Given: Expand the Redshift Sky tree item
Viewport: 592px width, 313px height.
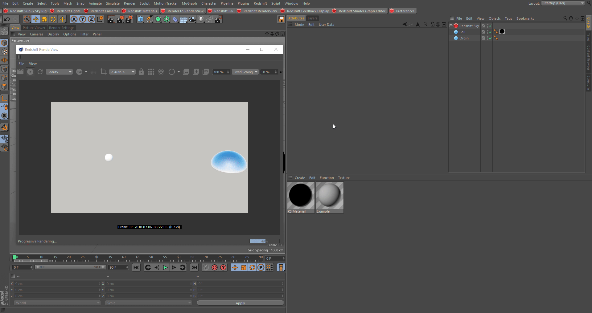Looking at the screenshot, I should click(451, 26).
